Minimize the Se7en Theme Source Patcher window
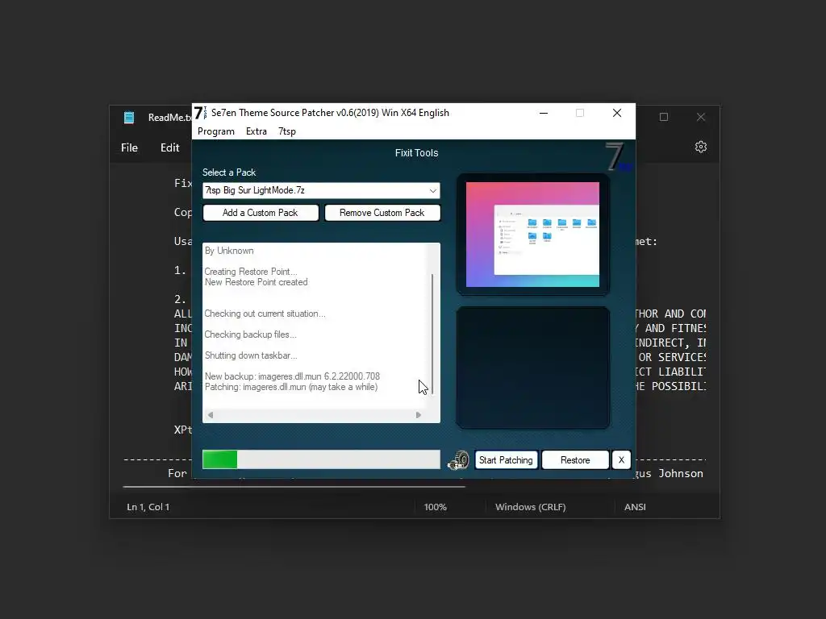This screenshot has width=826, height=619. pos(544,113)
